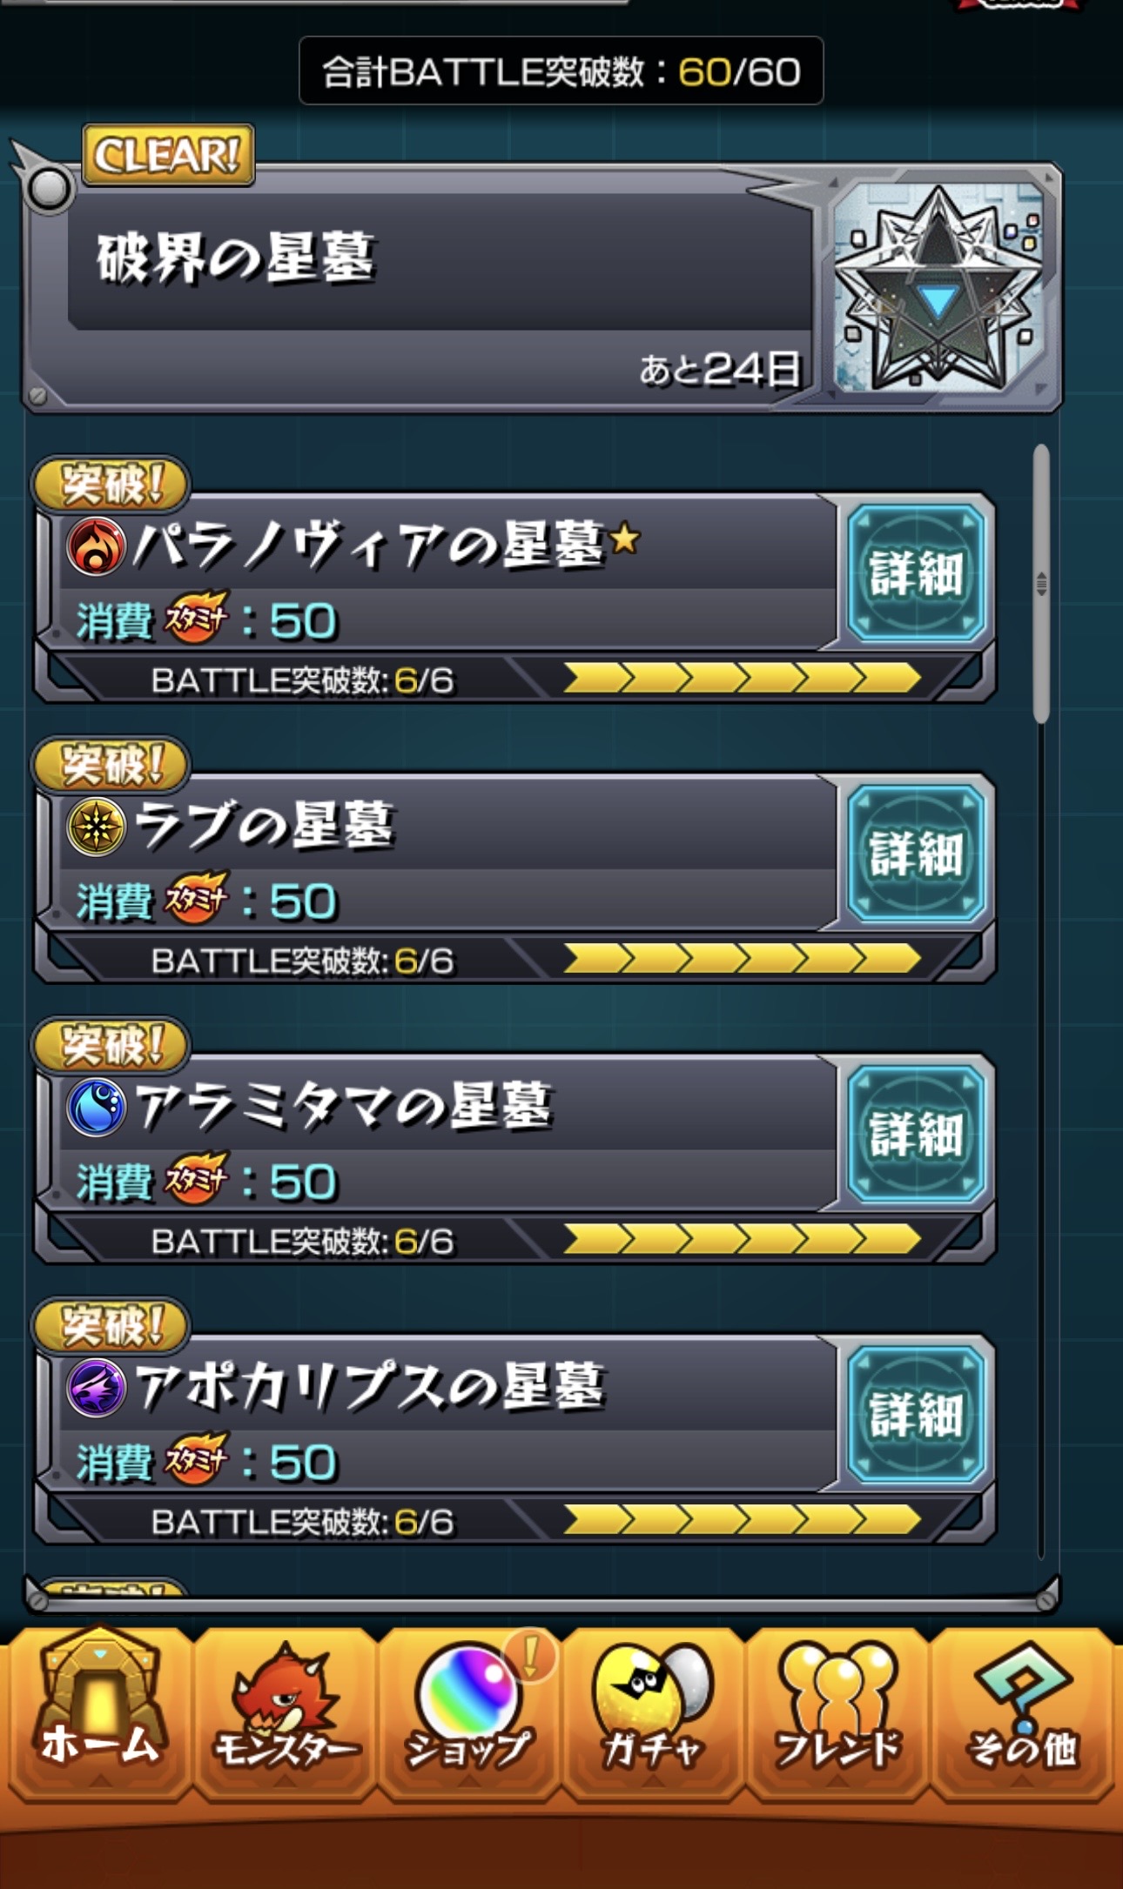Open the モンスター monster menu icon

[x=286, y=1711]
